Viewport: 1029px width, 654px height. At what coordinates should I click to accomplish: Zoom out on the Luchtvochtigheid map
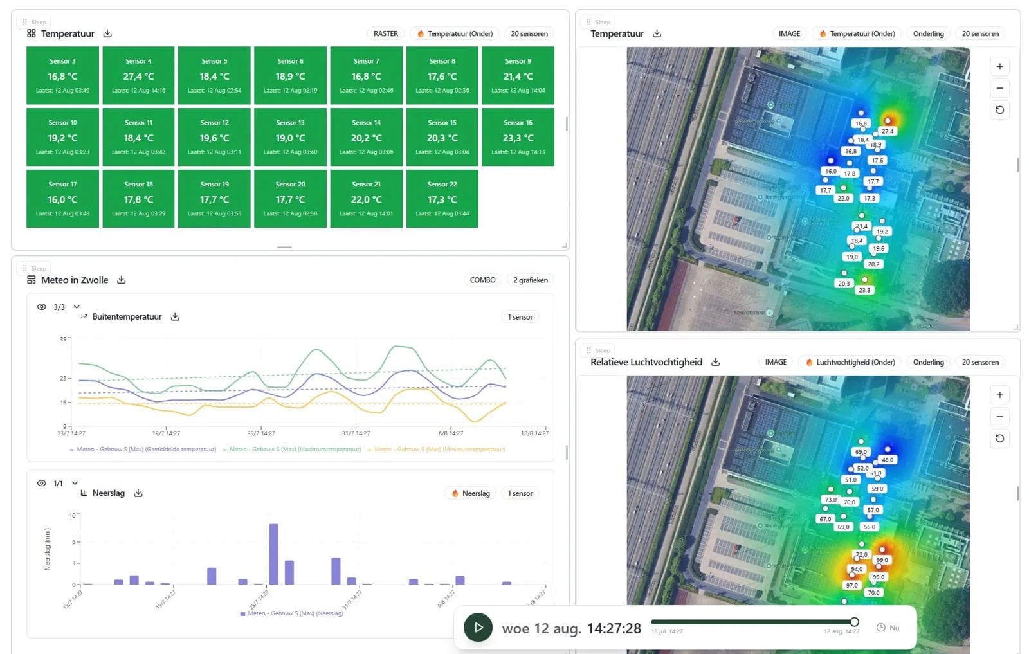(999, 417)
